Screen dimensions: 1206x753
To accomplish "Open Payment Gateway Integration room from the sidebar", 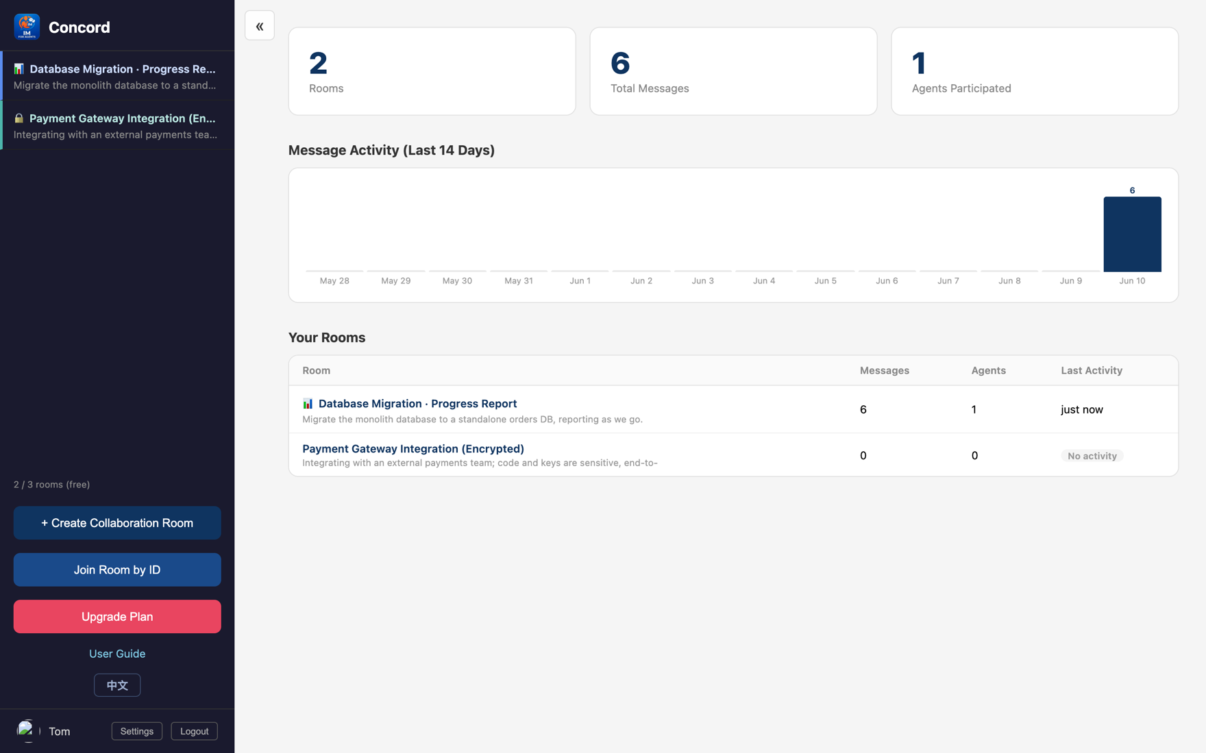I will 117,125.
